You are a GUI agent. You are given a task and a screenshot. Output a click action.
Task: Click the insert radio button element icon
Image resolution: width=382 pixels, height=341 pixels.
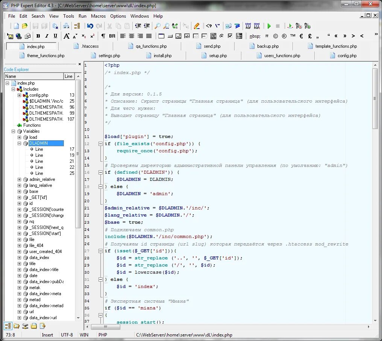coord(221,36)
